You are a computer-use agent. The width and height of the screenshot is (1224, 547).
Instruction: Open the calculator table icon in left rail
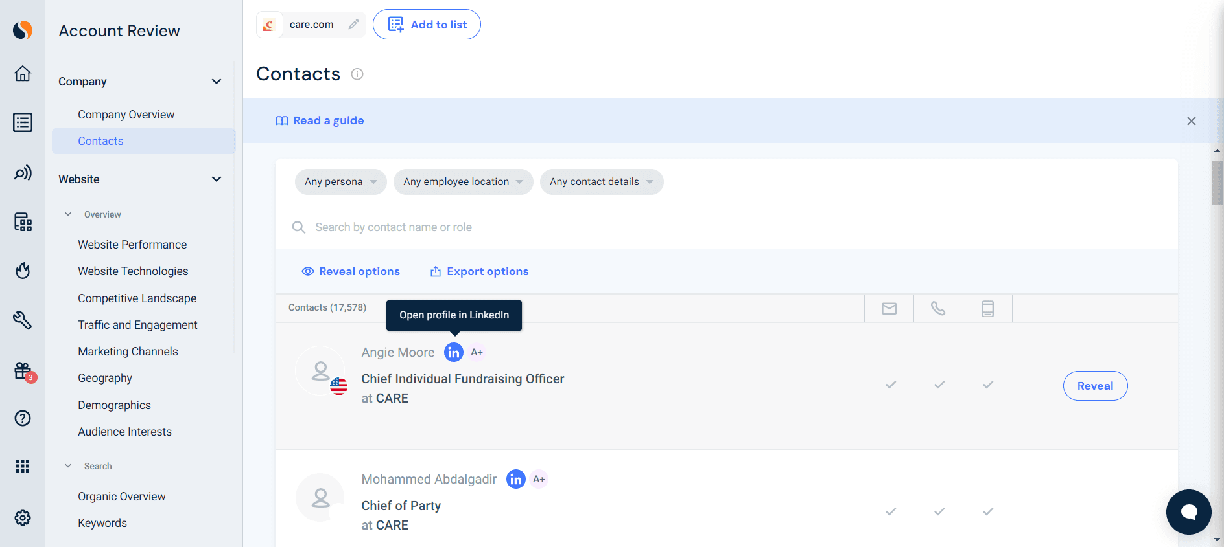23,222
